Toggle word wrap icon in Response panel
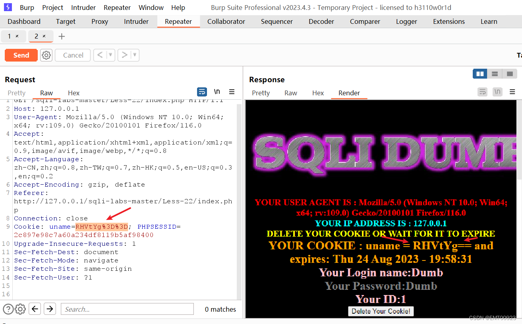 tap(482, 92)
